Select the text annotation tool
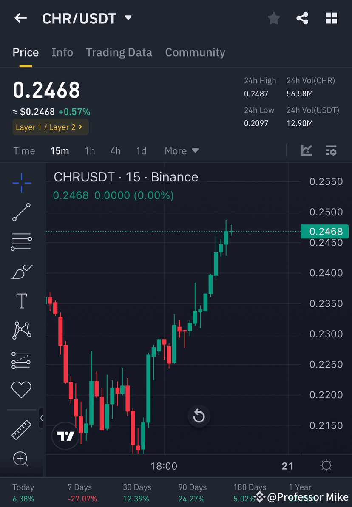 pos(21,300)
